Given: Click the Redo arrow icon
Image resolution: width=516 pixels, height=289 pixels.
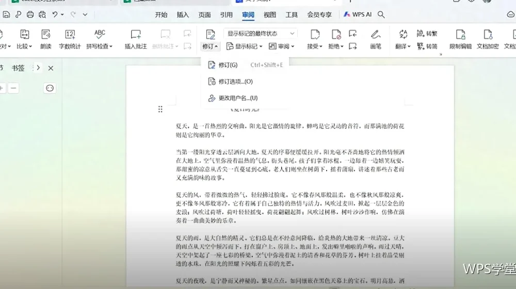Looking at the screenshot, I should pos(73,14).
